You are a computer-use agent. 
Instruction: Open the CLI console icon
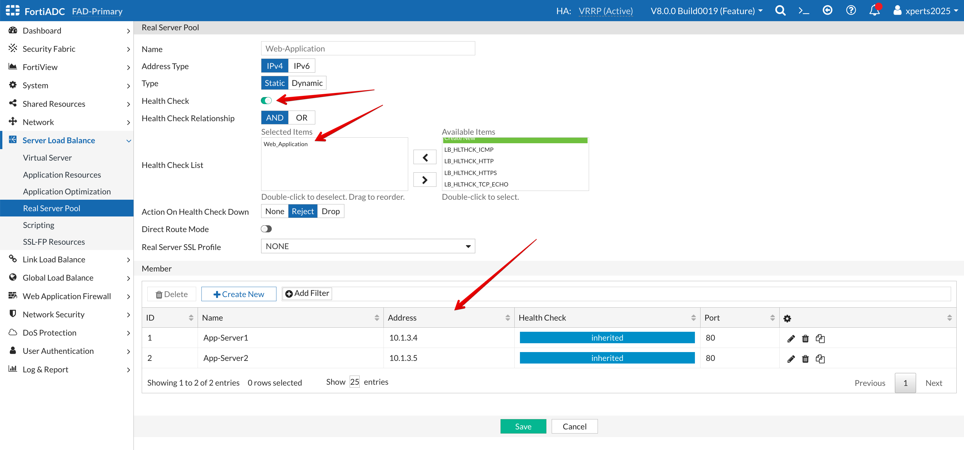[803, 11]
